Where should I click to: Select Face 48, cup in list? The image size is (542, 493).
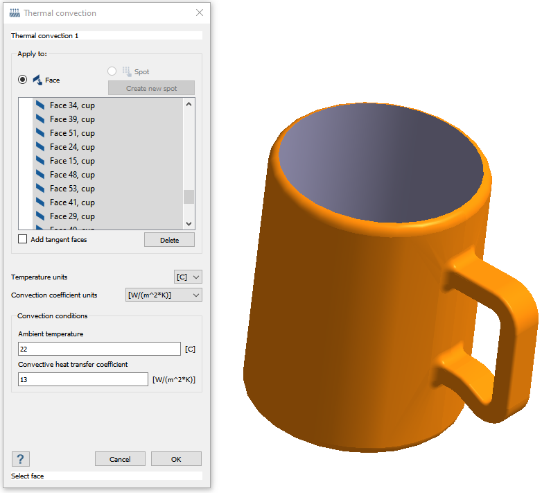coord(108,174)
